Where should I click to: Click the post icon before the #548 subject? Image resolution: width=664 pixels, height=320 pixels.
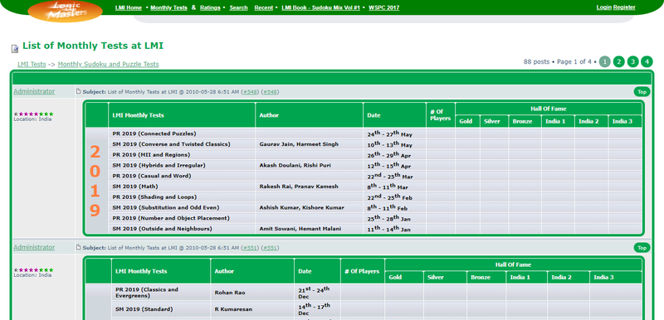point(78,91)
